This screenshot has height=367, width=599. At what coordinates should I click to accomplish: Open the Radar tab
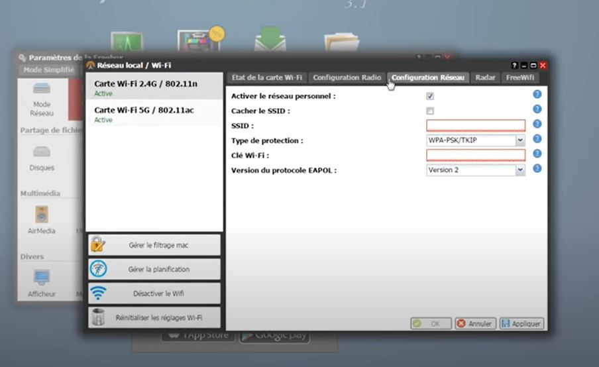485,78
